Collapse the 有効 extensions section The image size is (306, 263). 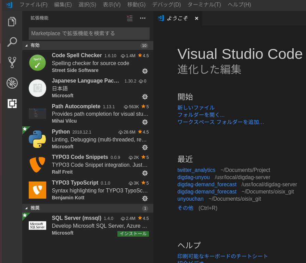26,45
